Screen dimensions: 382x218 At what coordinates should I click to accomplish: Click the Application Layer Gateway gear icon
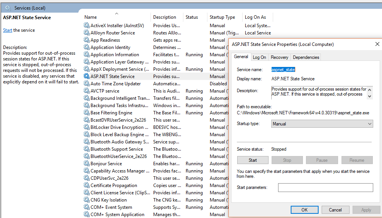click(86, 62)
